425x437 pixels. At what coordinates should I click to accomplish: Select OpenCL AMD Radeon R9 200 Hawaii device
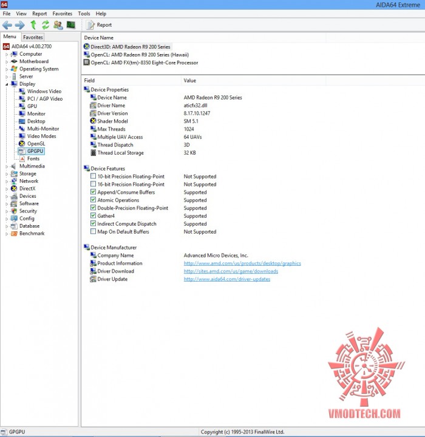(137, 55)
